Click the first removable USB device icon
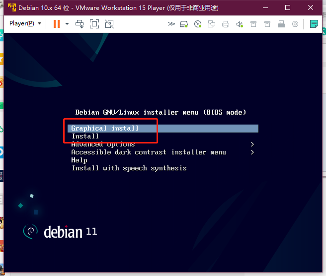 click(253, 24)
